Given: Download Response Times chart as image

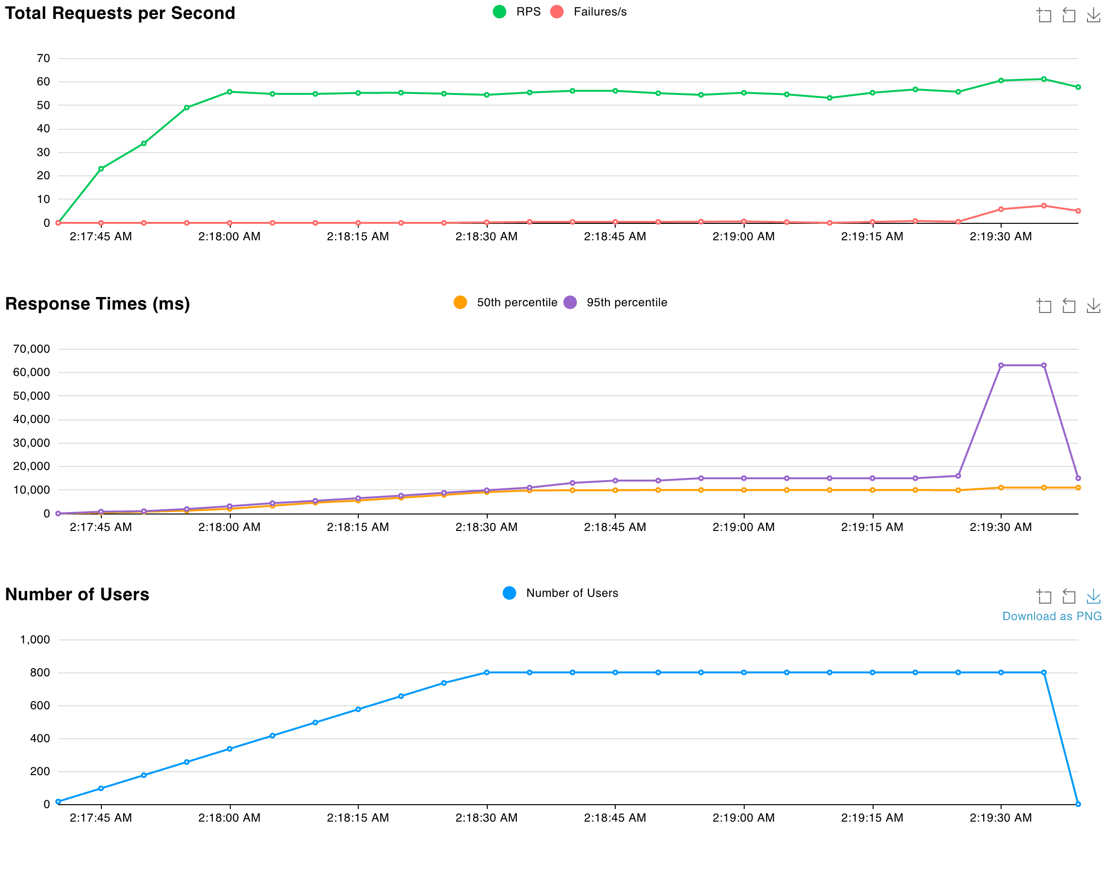Looking at the screenshot, I should tap(1093, 306).
